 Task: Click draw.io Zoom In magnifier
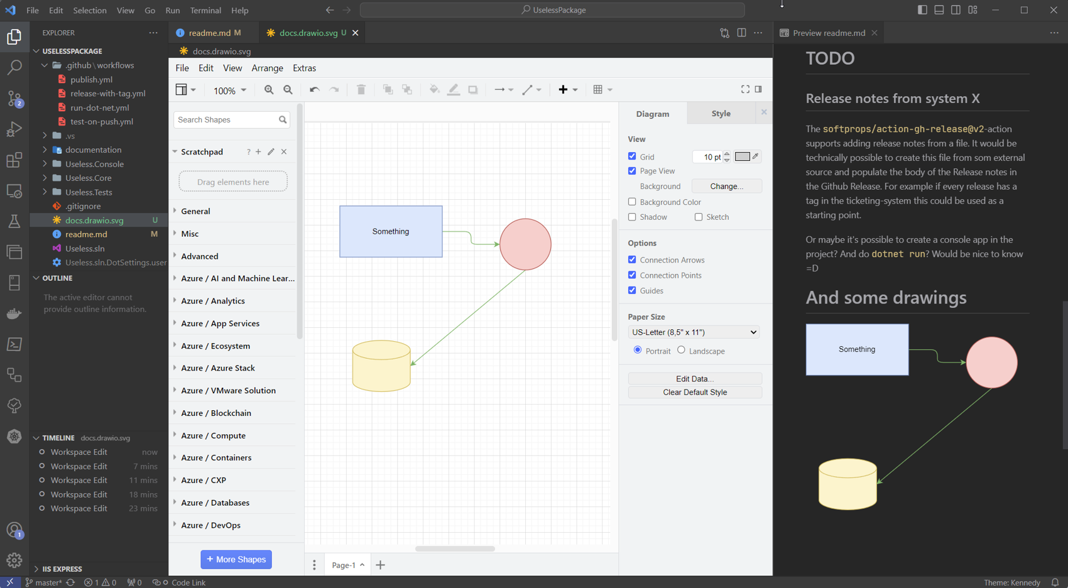[269, 90]
